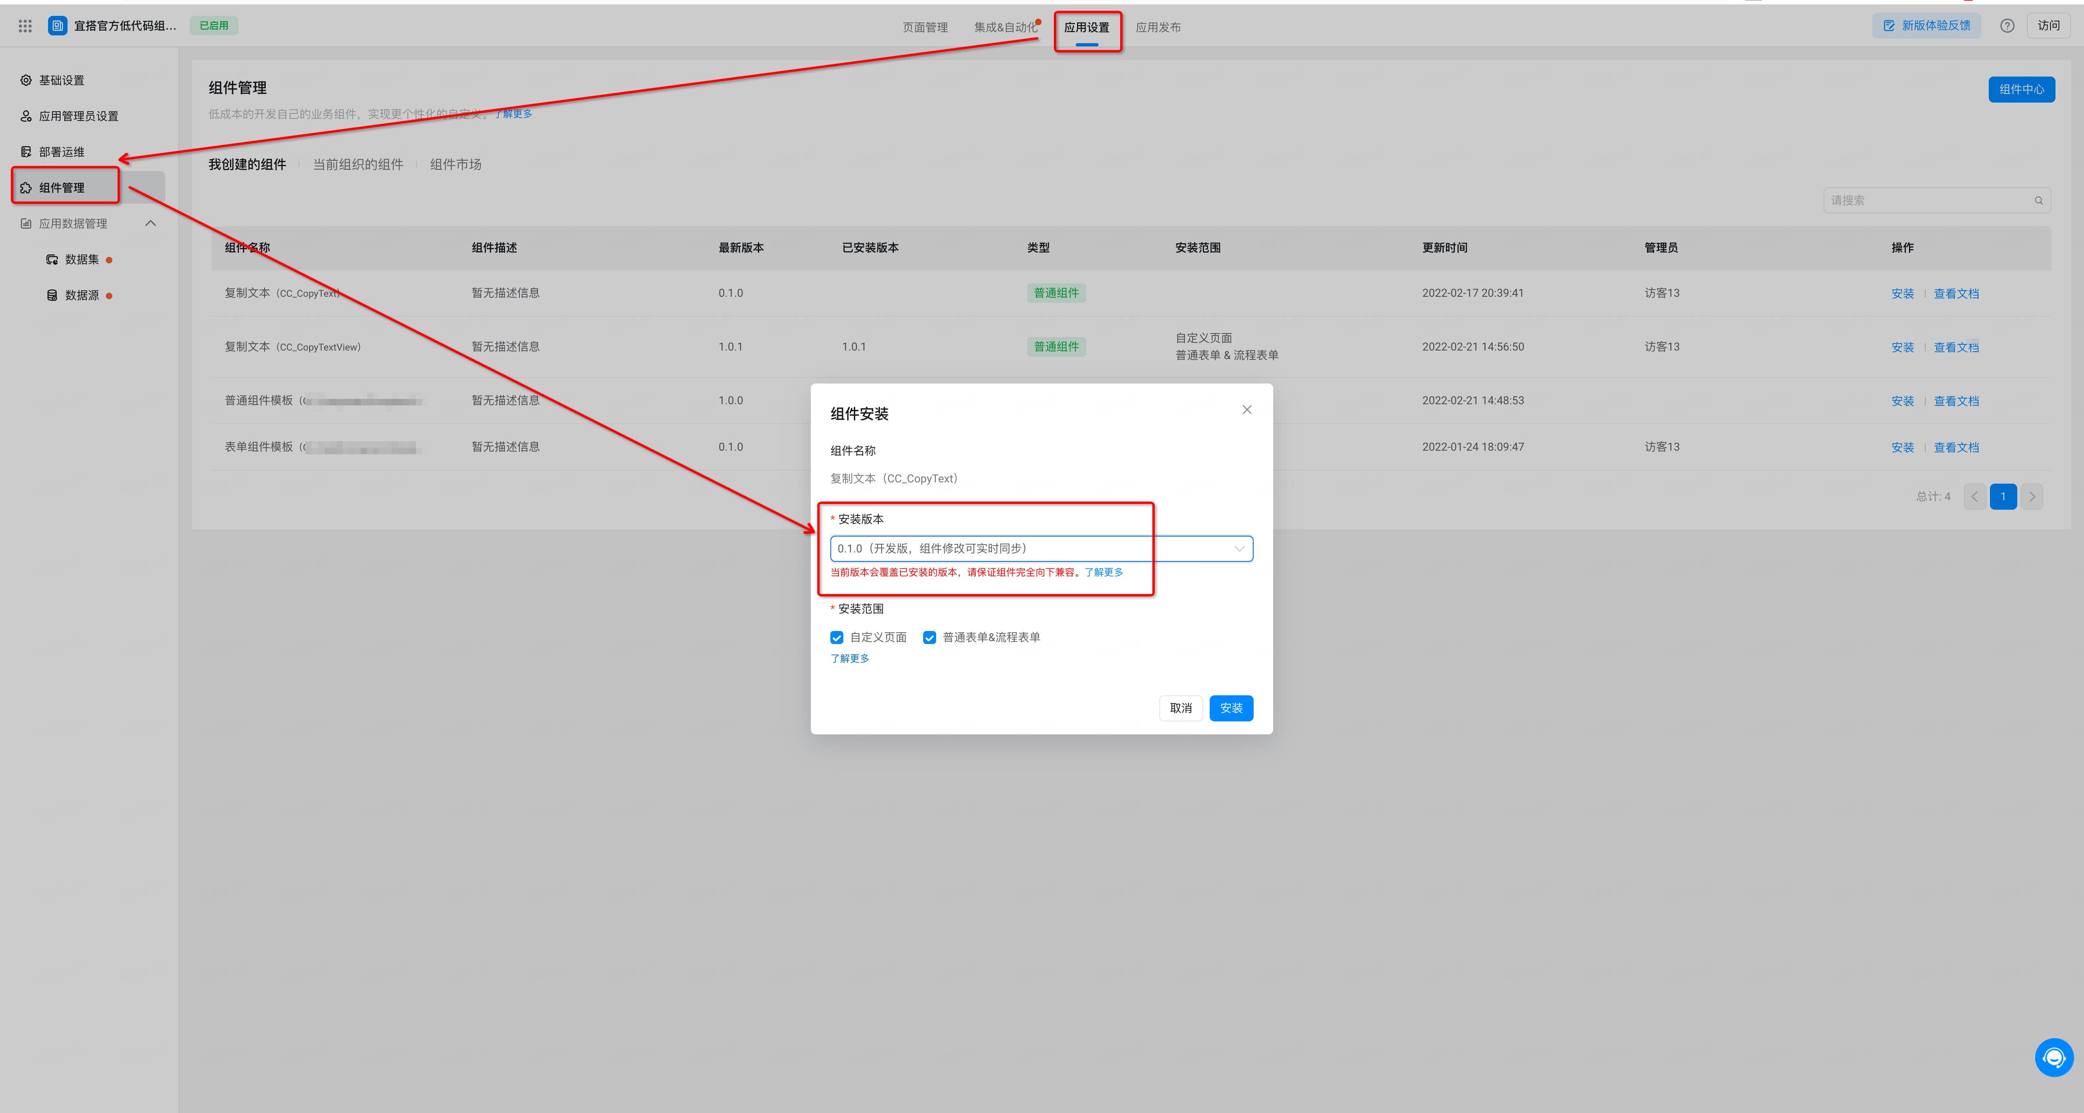Collapse the 应用数据管理 section
Viewport: 2084px width, 1113px height.
point(151,223)
